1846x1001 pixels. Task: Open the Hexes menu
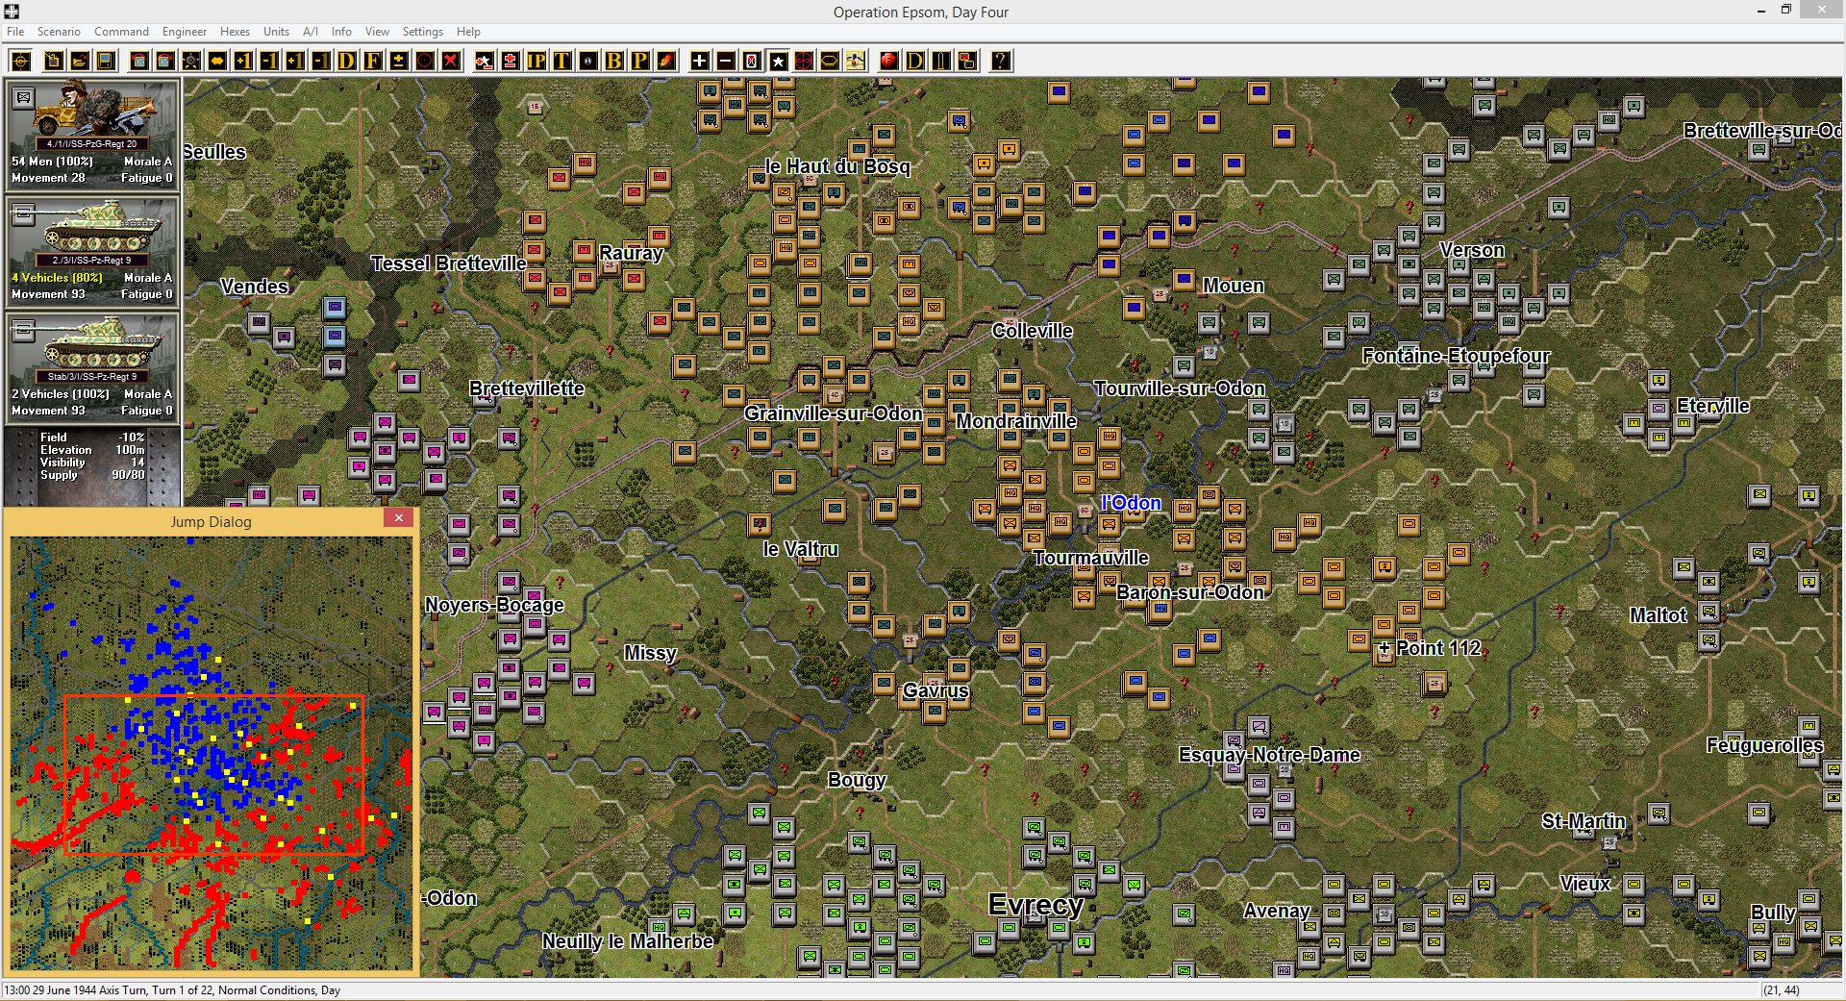235,32
